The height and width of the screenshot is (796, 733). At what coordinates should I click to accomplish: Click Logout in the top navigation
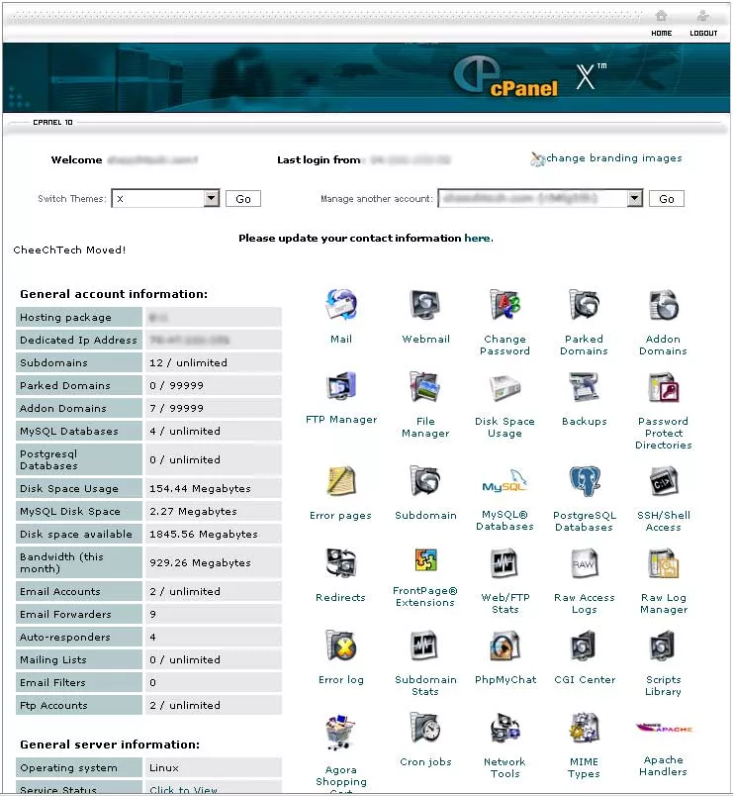pyautogui.click(x=703, y=23)
